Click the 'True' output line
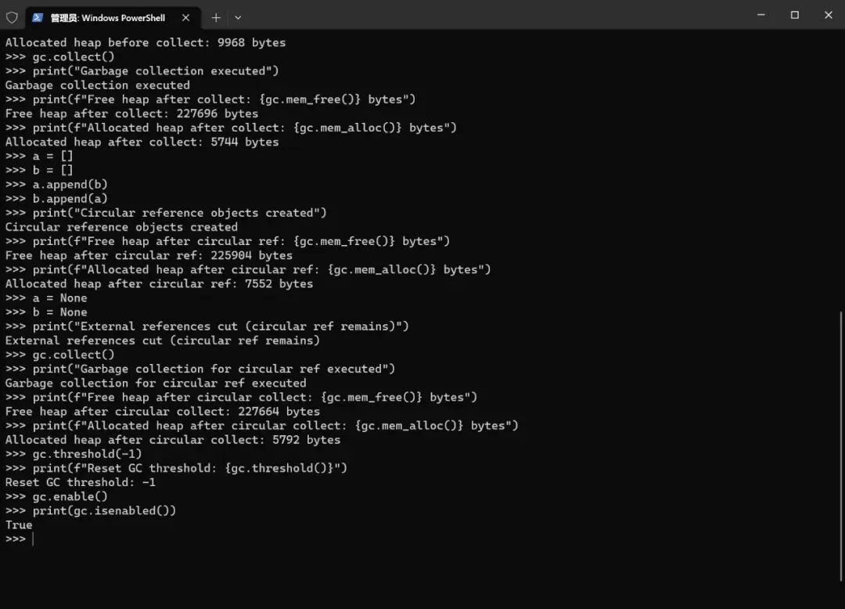 (x=19, y=525)
